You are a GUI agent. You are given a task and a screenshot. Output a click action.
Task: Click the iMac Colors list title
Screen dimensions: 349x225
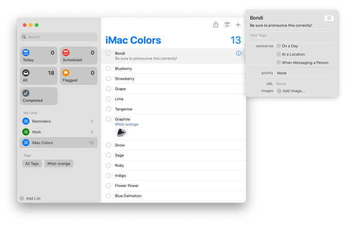click(133, 40)
